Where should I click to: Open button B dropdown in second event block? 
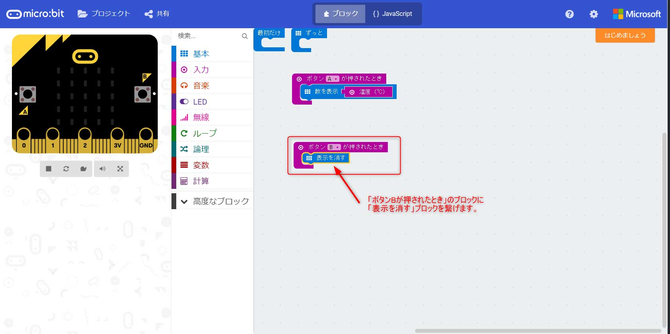[x=334, y=147]
